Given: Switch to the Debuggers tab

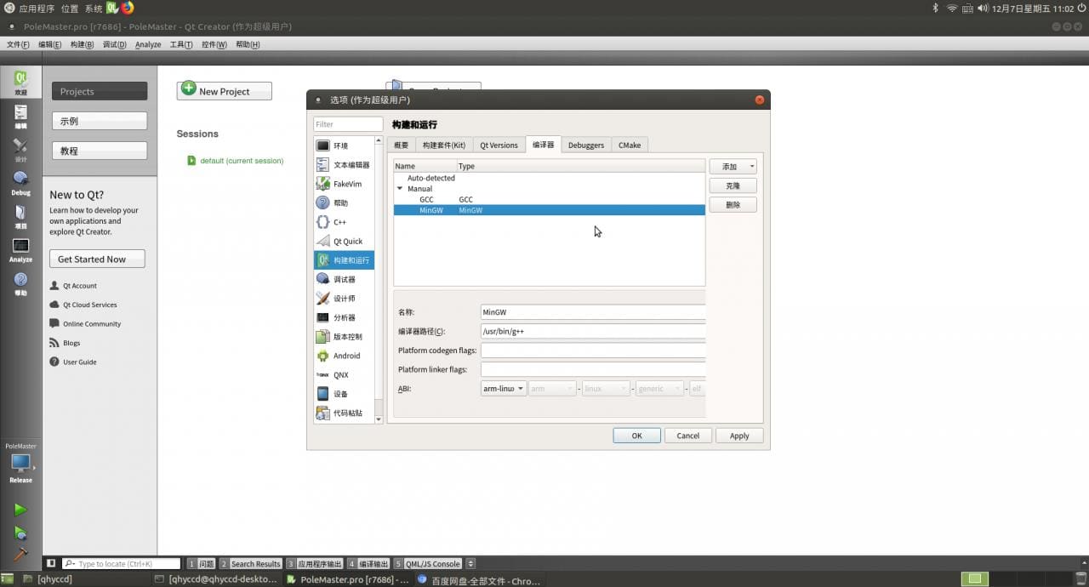Looking at the screenshot, I should click(x=586, y=145).
